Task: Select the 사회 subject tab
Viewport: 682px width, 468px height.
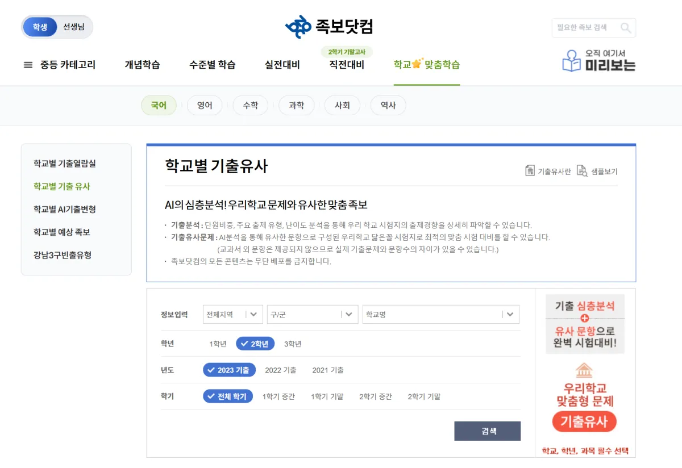Action: pyautogui.click(x=342, y=105)
